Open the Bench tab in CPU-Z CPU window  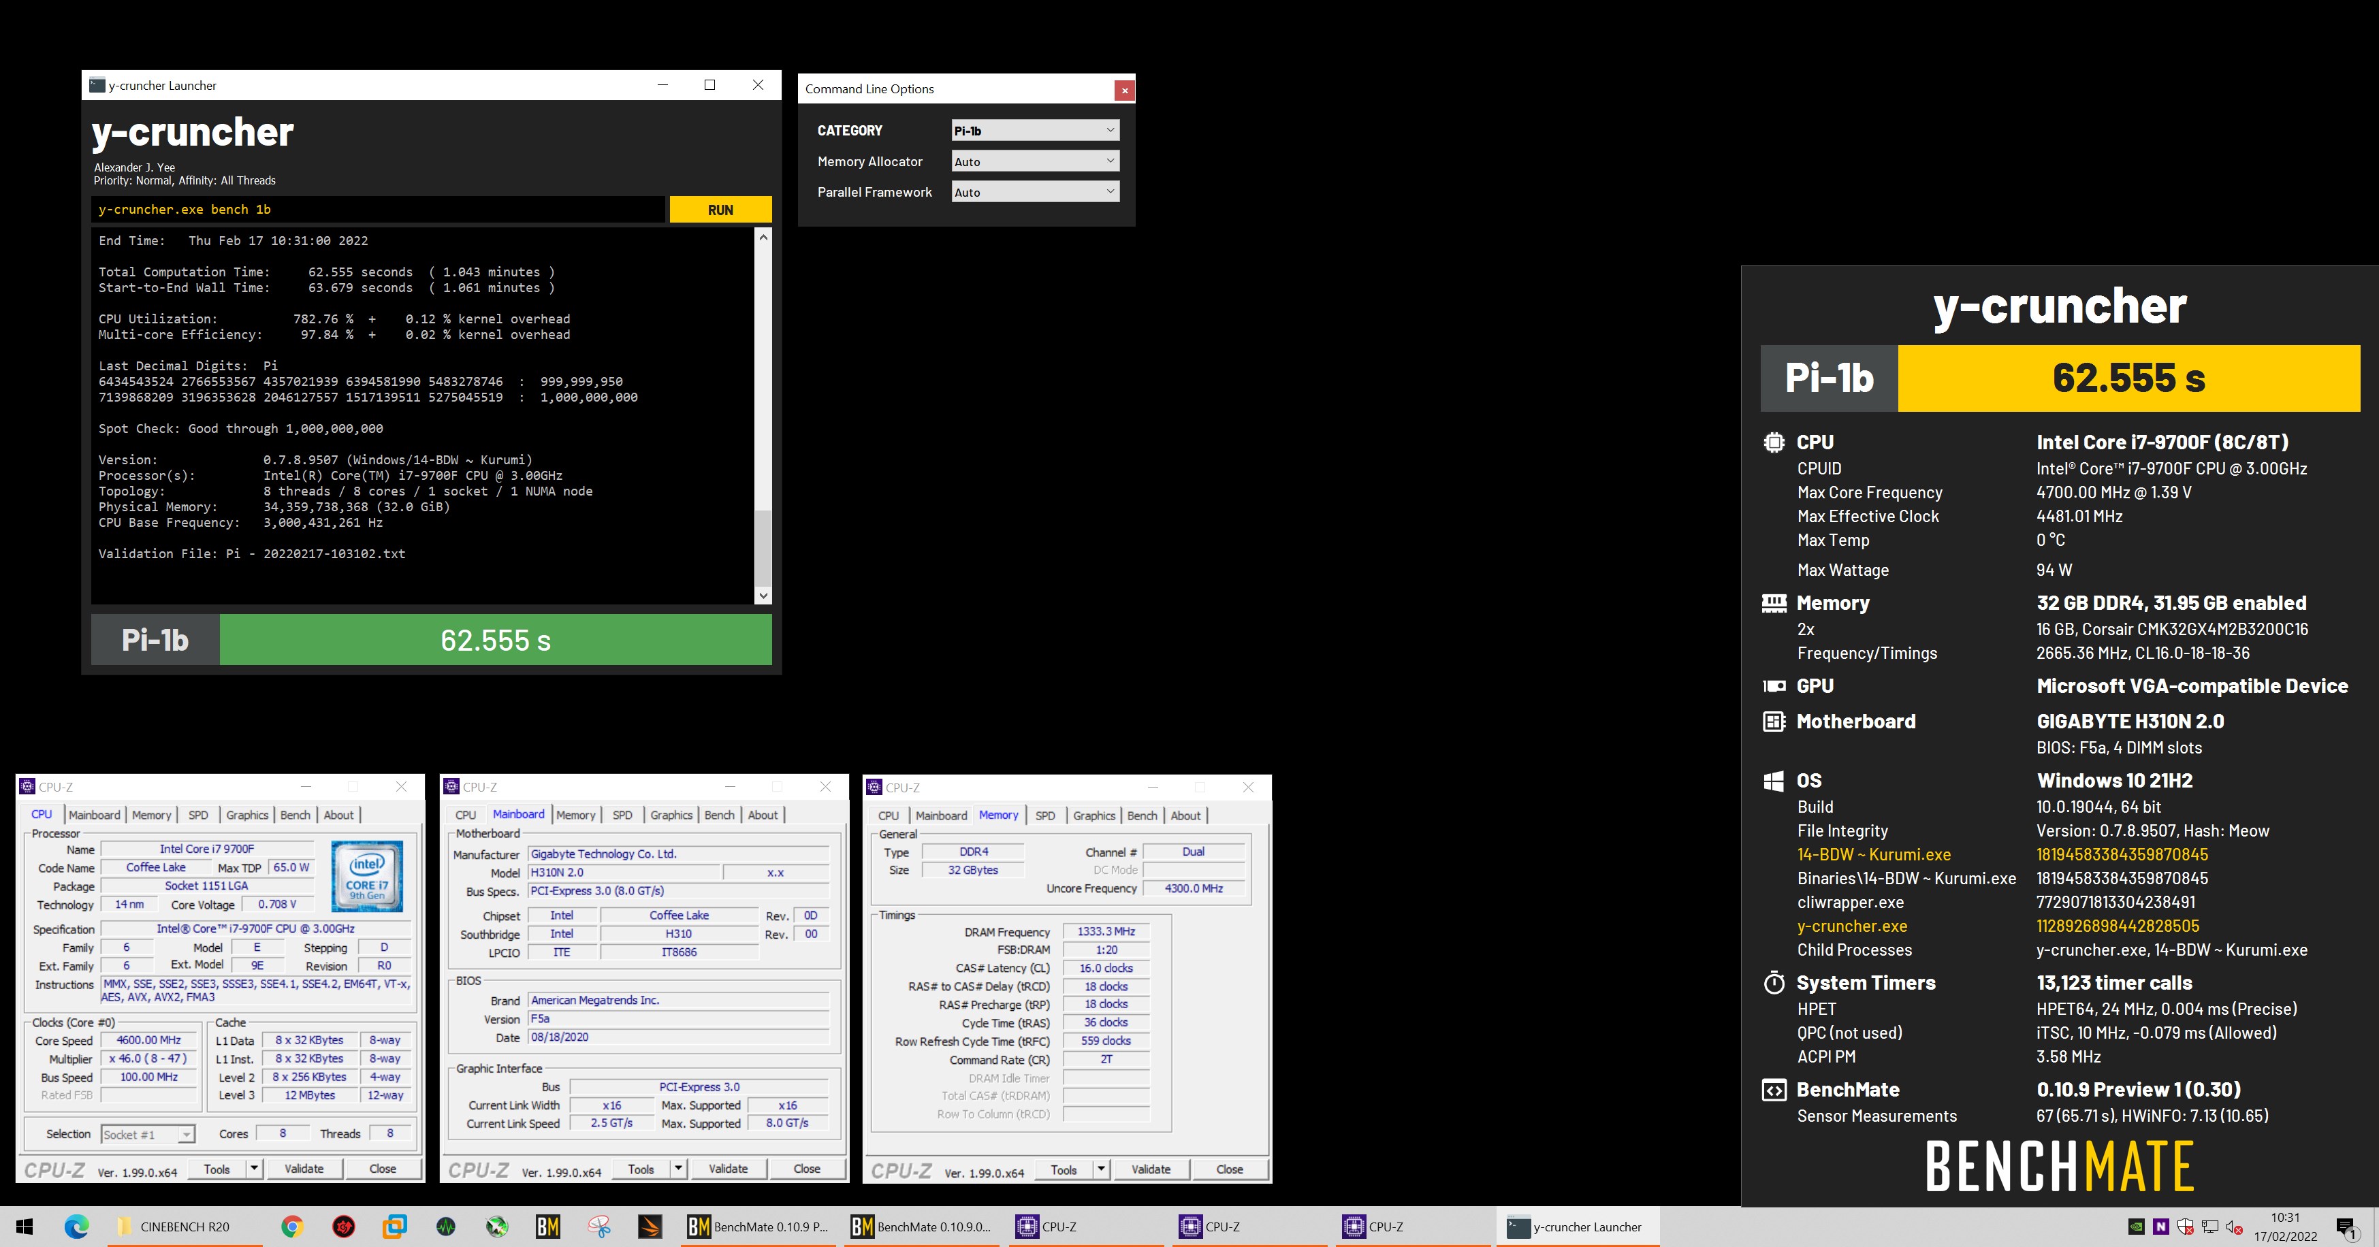pos(296,815)
